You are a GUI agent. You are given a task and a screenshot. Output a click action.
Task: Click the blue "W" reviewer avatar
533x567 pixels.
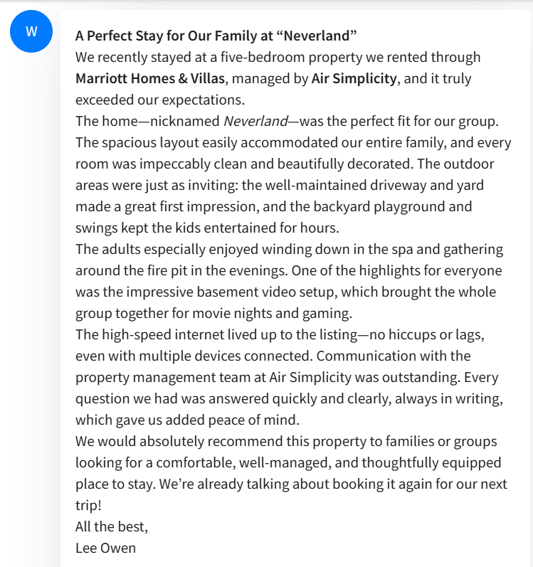pyautogui.click(x=31, y=32)
